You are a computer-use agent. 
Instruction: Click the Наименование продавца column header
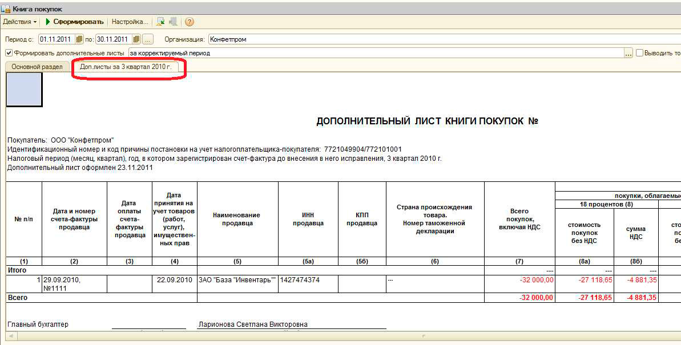[237, 219]
